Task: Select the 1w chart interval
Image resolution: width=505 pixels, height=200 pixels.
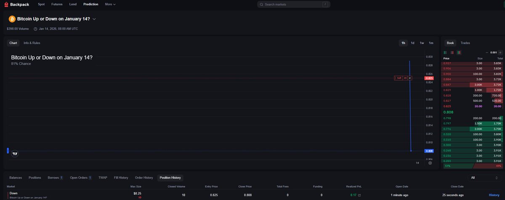Action: 422,43
